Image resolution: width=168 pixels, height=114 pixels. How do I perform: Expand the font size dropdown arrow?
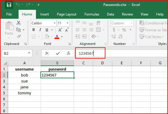tap(67, 23)
